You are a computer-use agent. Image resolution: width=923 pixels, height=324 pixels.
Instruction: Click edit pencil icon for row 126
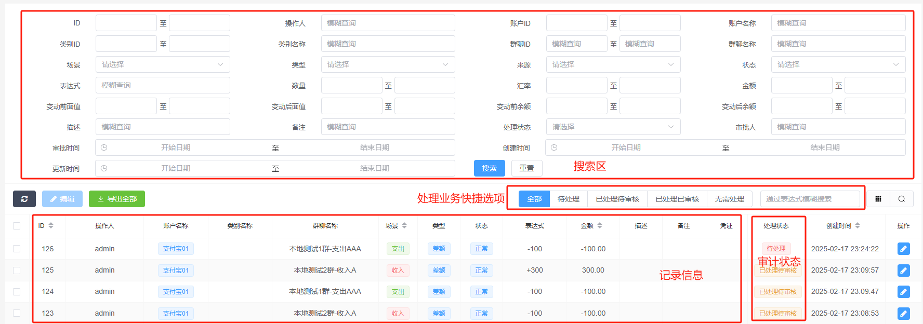904,249
